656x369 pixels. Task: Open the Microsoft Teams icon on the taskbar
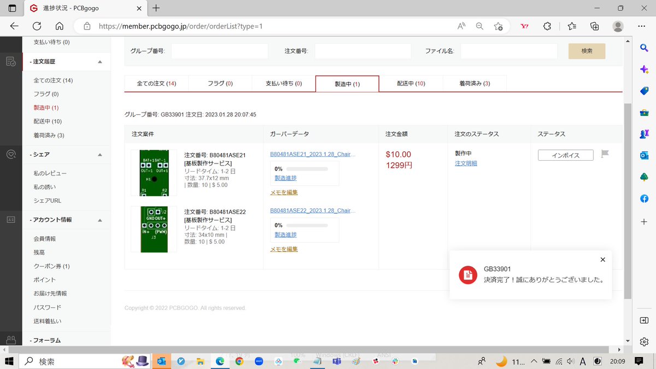coord(337,361)
